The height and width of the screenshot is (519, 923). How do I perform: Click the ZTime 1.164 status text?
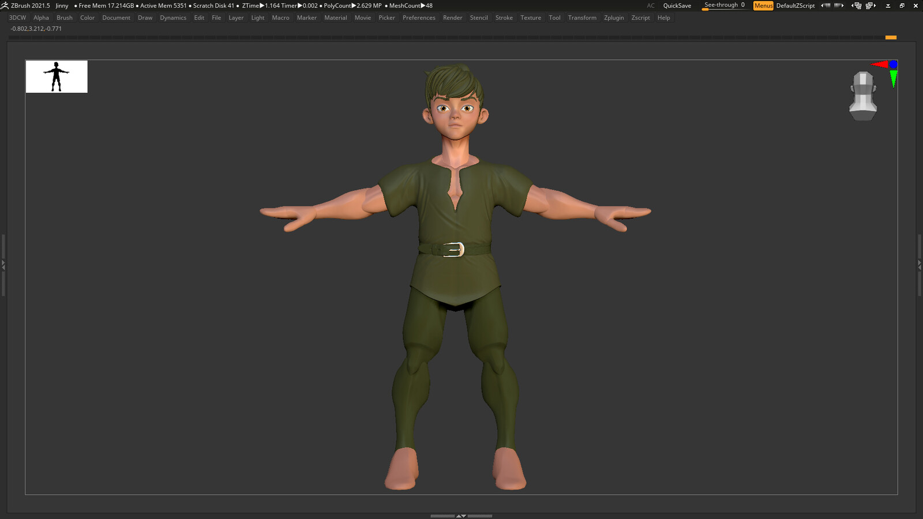(x=261, y=6)
